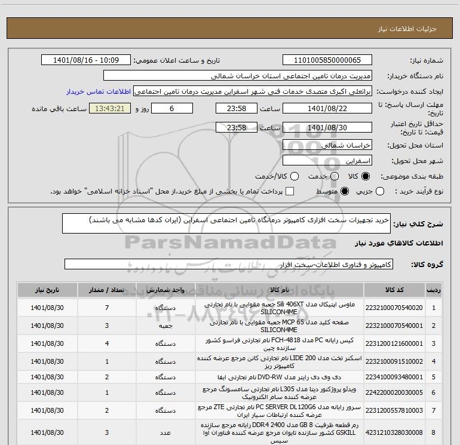This screenshot has height=445, width=460.
Task: Click the price validity date 1401/08/30 field
Action: pos(327,127)
